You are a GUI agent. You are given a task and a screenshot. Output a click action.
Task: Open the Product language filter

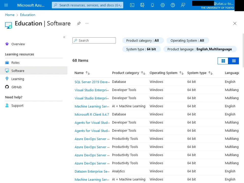pyautogui.click(x=200, y=49)
